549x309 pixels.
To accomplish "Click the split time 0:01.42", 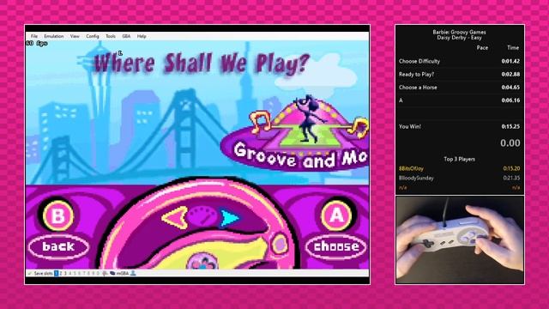I will coord(510,61).
